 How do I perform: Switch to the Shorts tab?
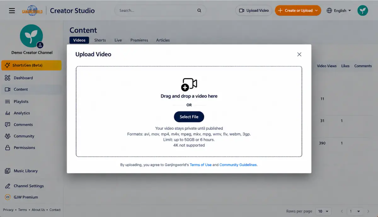[x=100, y=40]
